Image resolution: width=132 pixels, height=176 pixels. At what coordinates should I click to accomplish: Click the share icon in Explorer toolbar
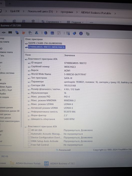(x=24, y=21)
